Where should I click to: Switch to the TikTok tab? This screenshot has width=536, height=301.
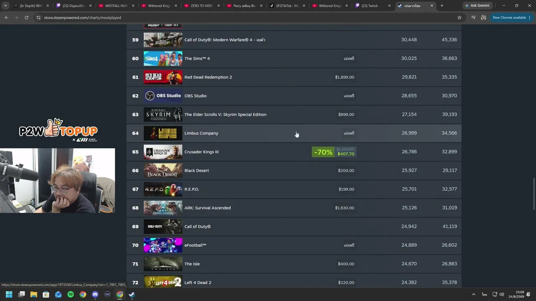(x=287, y=6)
